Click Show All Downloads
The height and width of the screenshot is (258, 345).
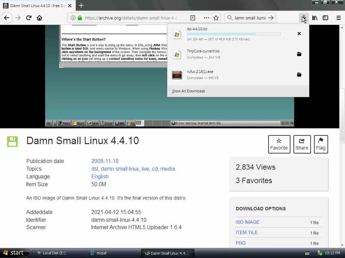188,91
